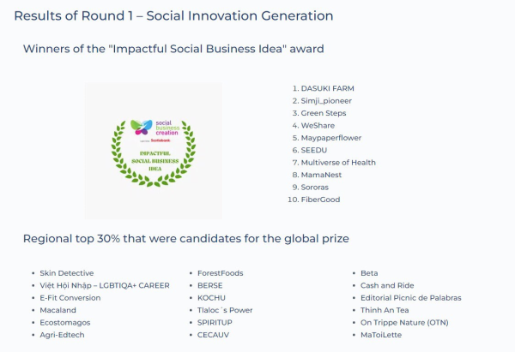Click Multiverse of Health entry
The width and height of the screenshot is (515, 352).
[338, 163]
